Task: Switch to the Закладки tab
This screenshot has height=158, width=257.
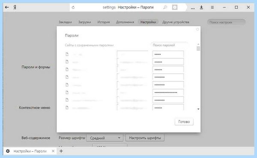Action: tap(65, 22)
